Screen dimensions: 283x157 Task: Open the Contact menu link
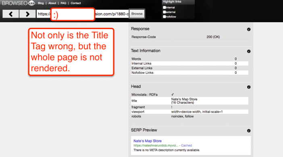76,3
